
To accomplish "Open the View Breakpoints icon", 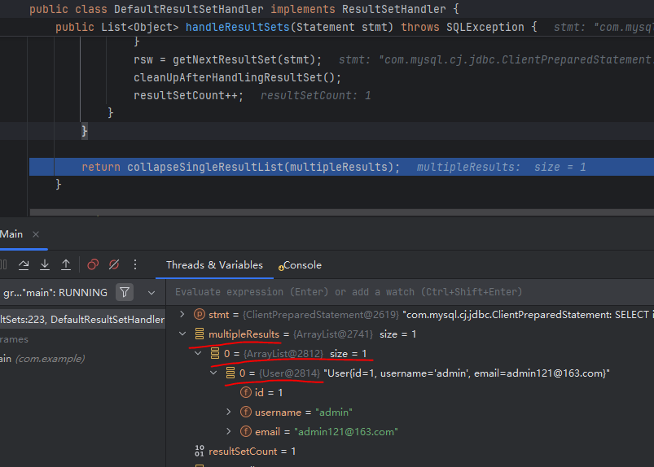I will click(93, 265).
